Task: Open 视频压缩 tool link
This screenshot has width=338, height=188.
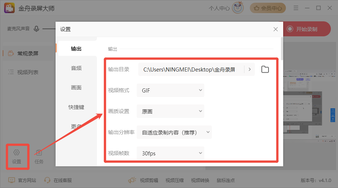Action: click(x=175, y=180)
